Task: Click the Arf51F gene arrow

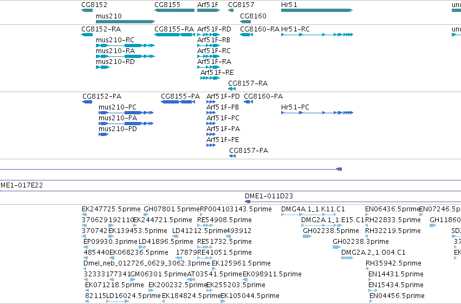Action: click(209, 10)
